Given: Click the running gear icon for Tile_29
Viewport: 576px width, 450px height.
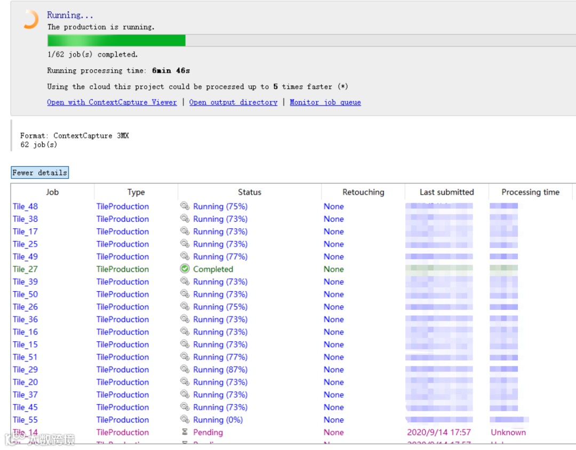Looking at the screenshot, I should 185,369.
